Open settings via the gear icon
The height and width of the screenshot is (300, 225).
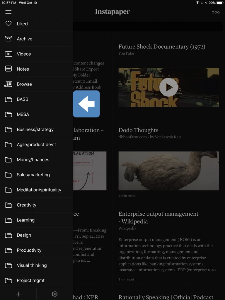coord(54,294)
